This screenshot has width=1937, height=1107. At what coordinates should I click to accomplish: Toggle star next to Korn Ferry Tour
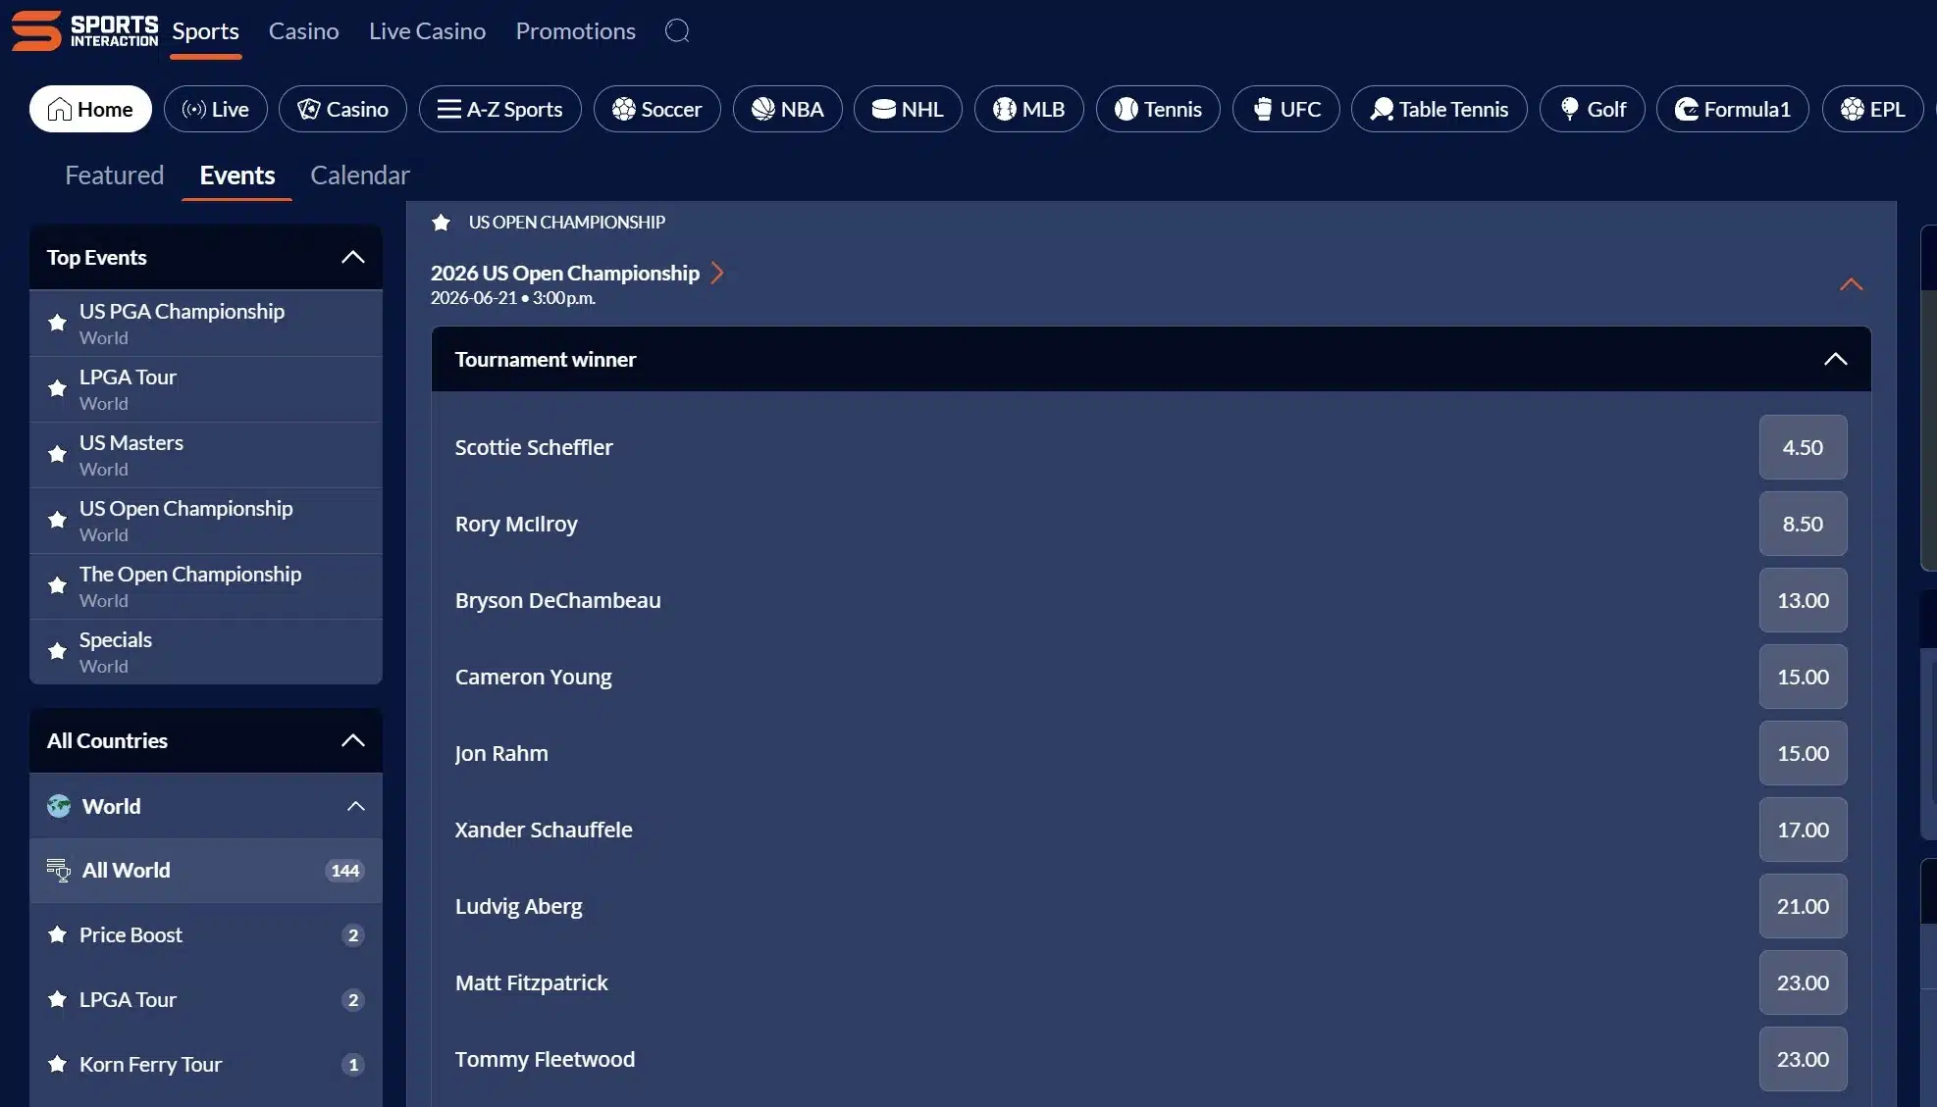pos(57,1064)
